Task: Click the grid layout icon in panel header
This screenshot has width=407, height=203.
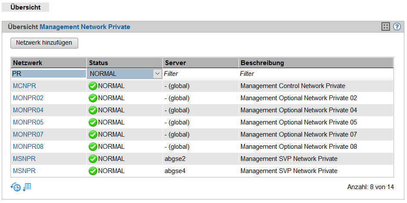Action: point(385,27)
